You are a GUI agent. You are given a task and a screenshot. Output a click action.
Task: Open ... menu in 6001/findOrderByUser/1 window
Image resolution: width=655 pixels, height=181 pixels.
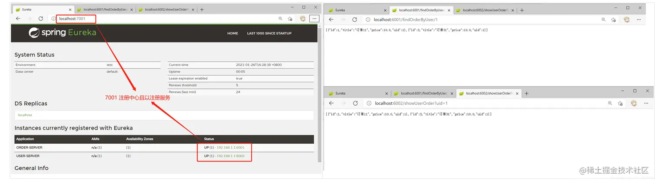click(x=639, y=19)
